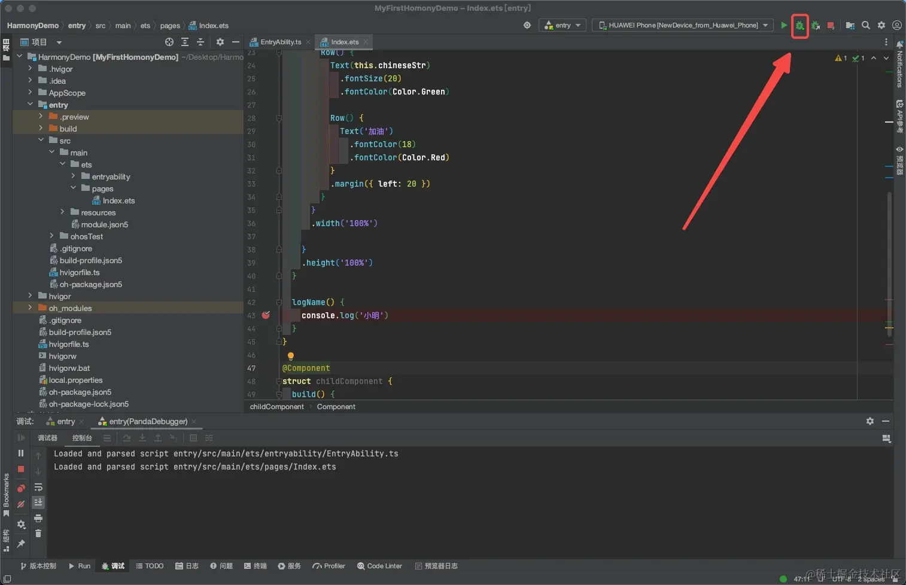Screen dimensions: 906x585
Task: Pause the debug session
Action: (x=21, y=453)
